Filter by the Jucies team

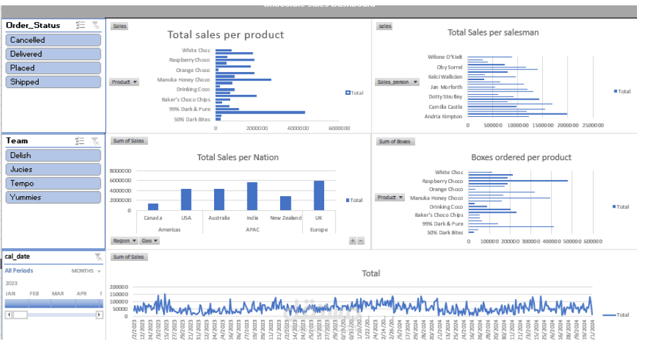click(x=53, y=169)
